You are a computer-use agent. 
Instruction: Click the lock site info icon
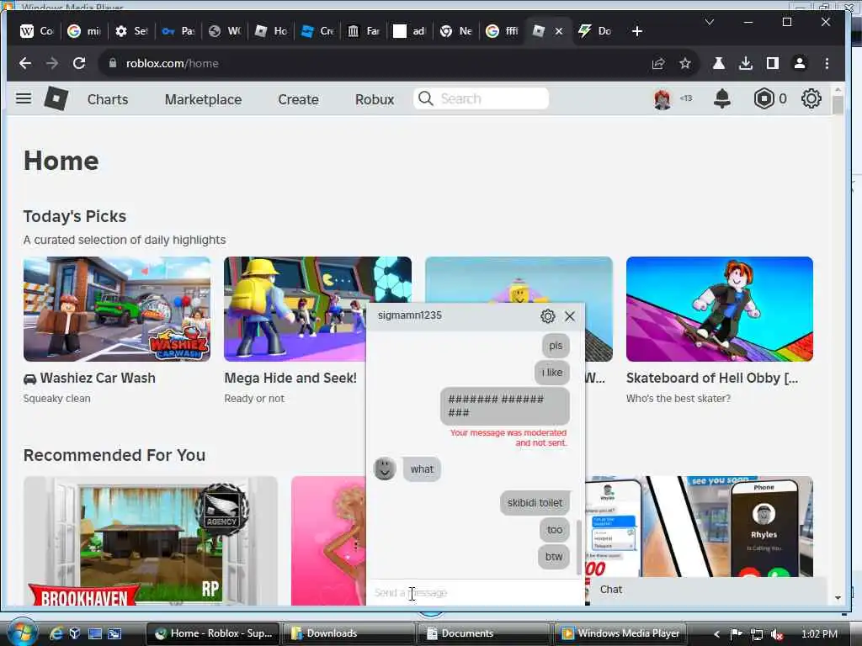pyautogui.click(x=113, y=63)
